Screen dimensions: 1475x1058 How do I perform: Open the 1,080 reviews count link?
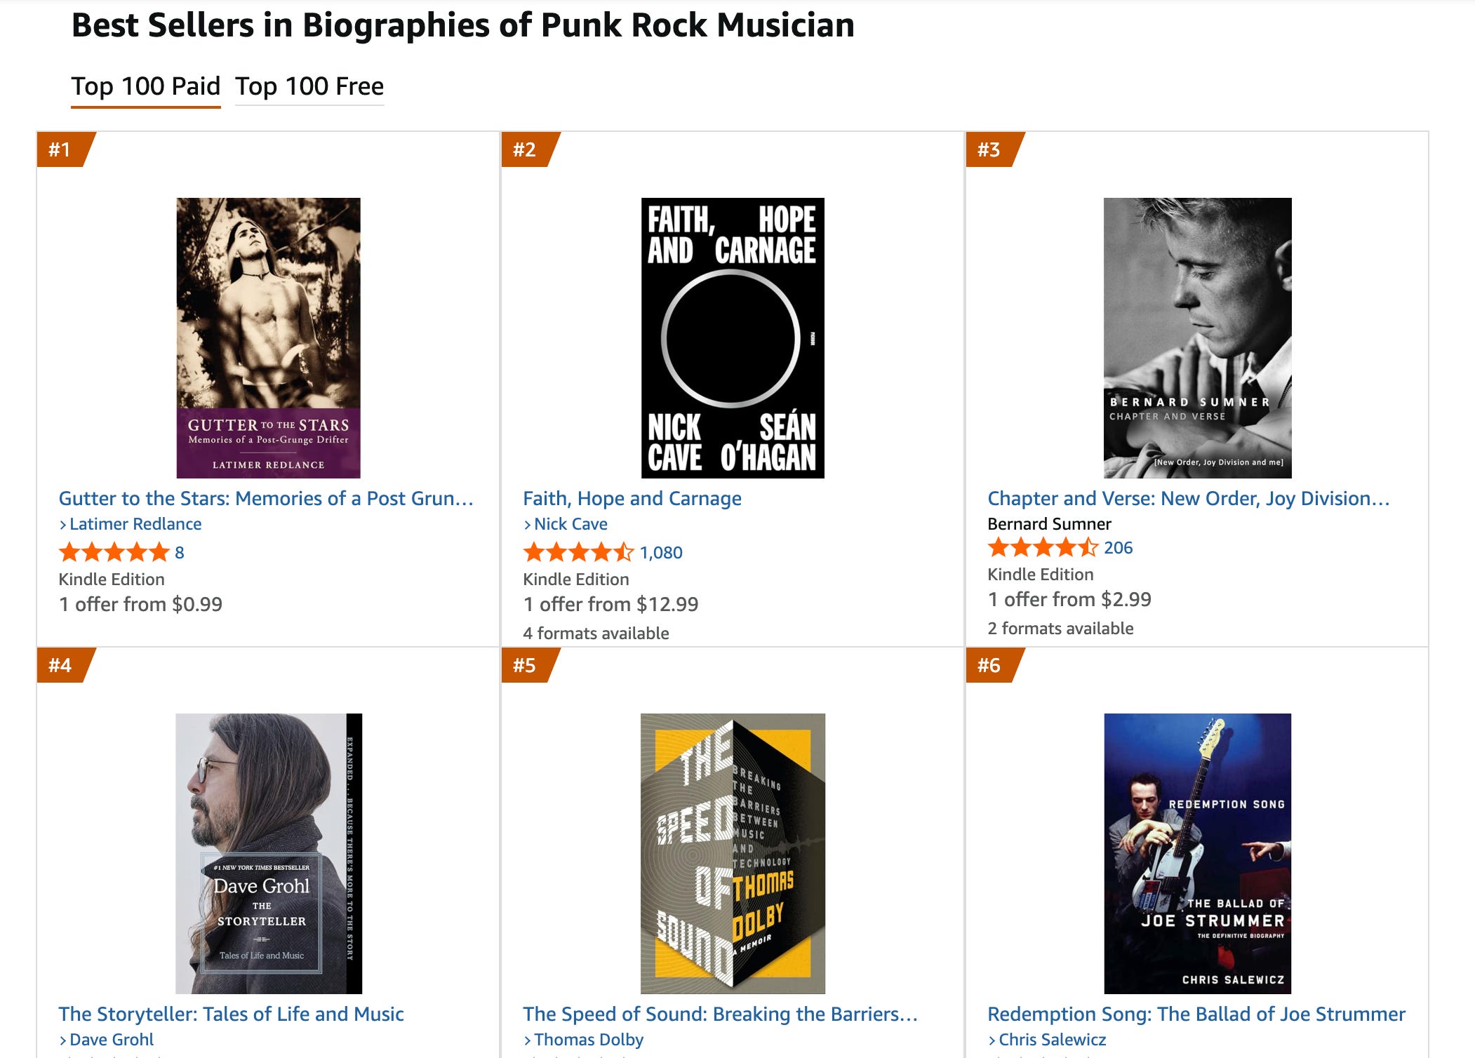(x=661, y=553)
